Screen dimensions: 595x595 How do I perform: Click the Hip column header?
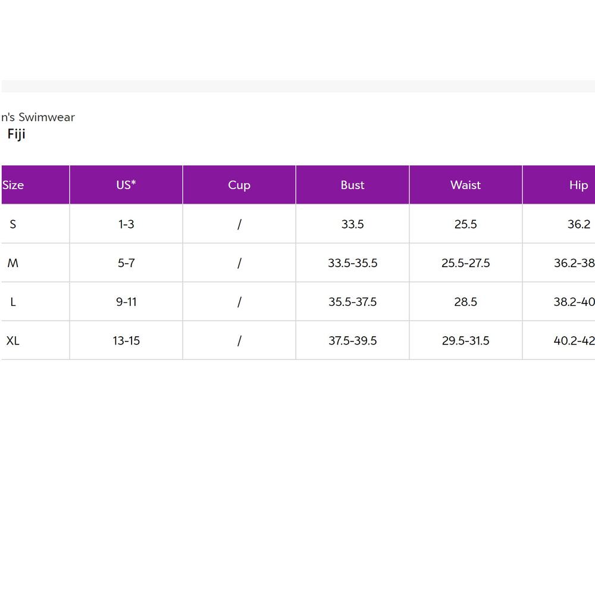point(559,185)
